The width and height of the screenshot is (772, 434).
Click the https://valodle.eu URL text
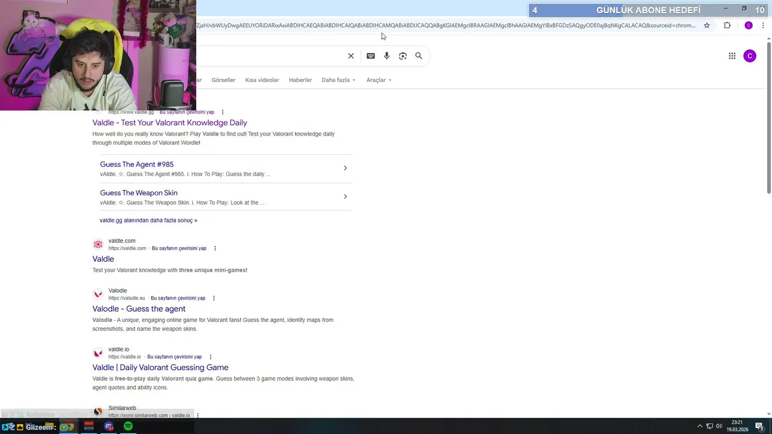(x=127, y=298)
